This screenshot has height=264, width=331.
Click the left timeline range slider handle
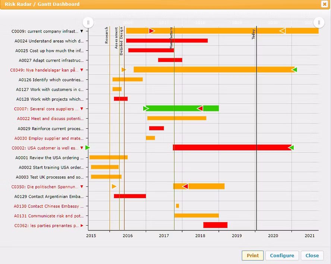tap(88, 22)
